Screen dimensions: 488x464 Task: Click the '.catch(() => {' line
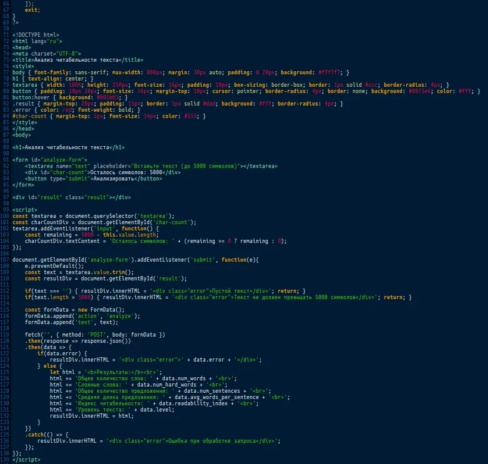point(47,435)
